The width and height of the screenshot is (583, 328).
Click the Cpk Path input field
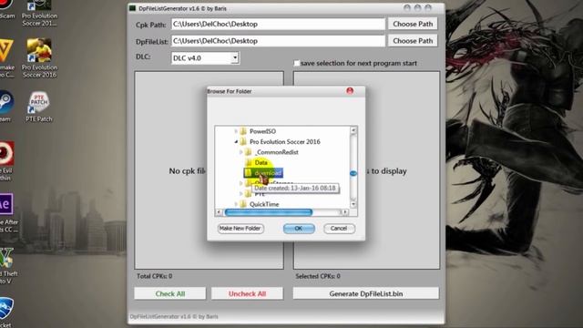278,24
